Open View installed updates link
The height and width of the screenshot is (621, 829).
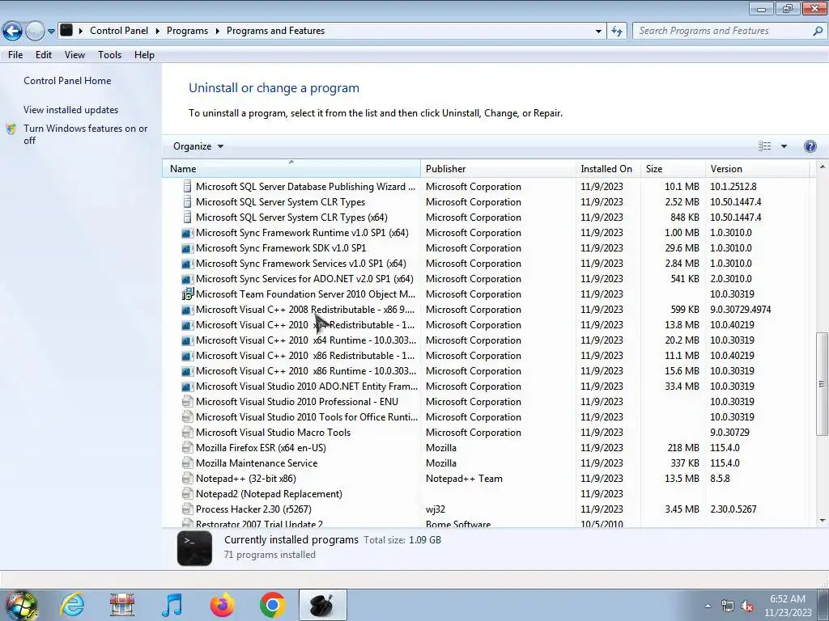click(71, 110)
